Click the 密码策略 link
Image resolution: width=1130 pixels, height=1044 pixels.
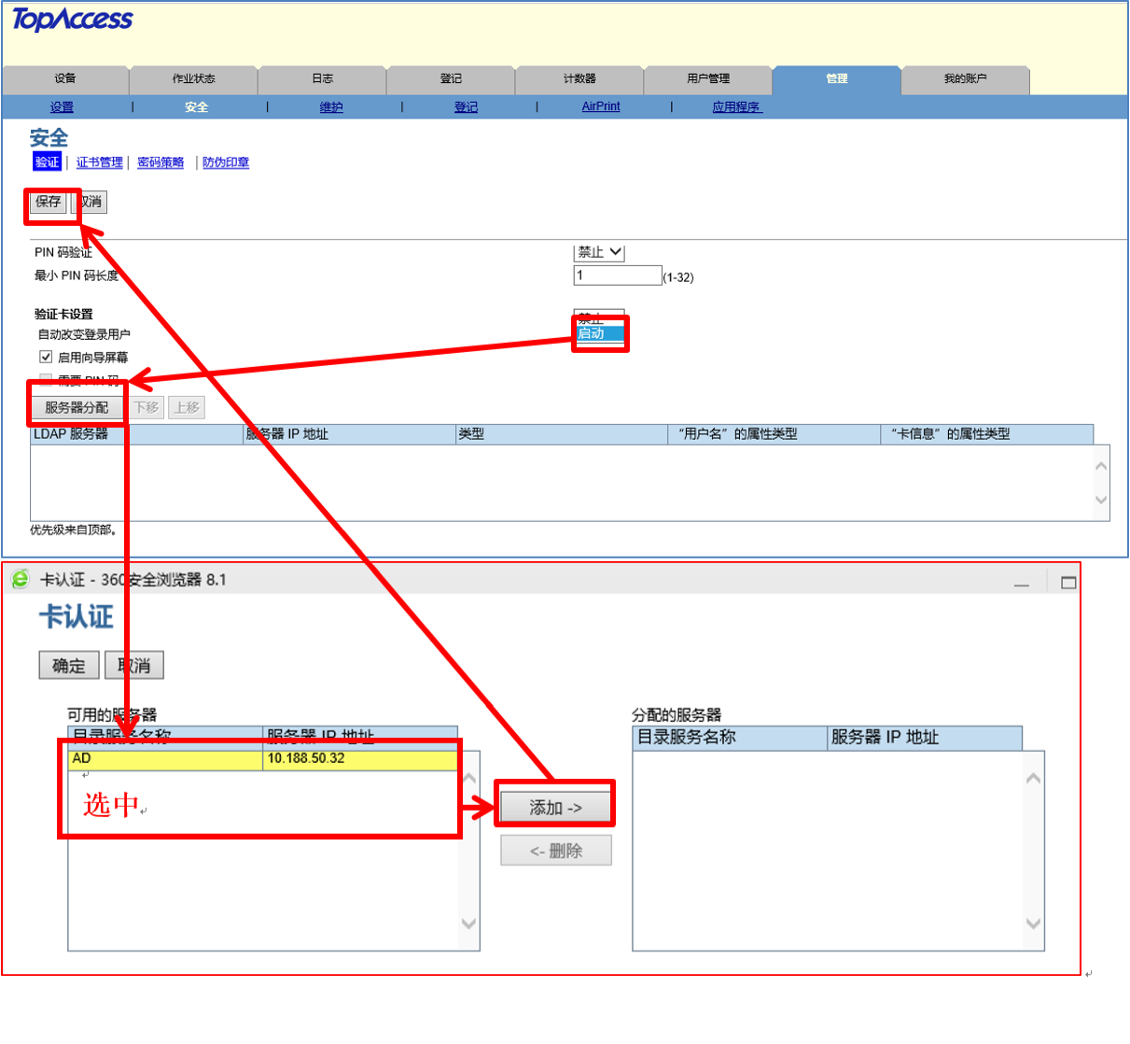pos(160,162)
